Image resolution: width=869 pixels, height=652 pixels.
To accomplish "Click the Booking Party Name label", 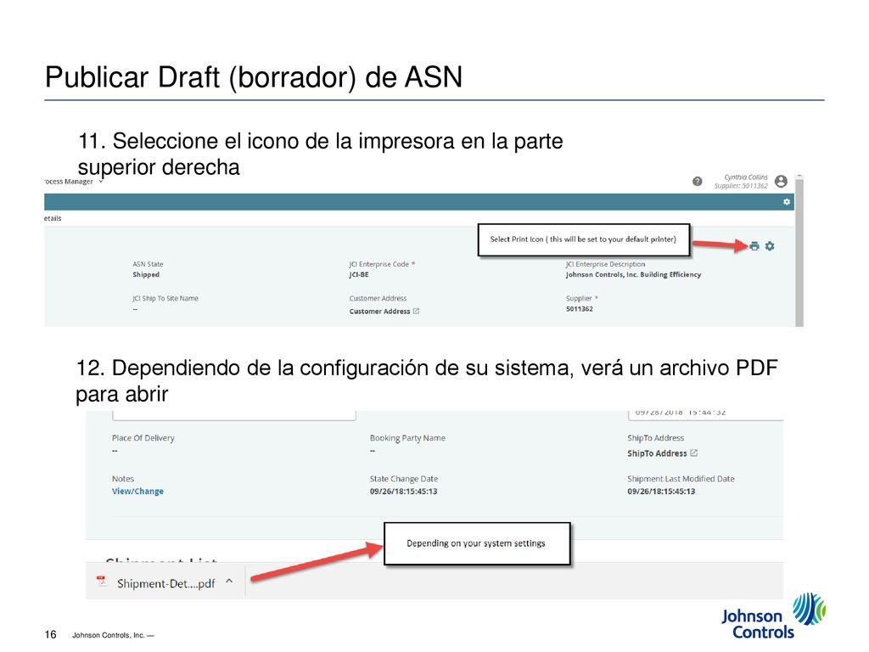I will click(407, 438).
